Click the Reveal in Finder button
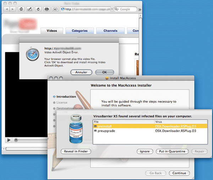 (76, 151)
